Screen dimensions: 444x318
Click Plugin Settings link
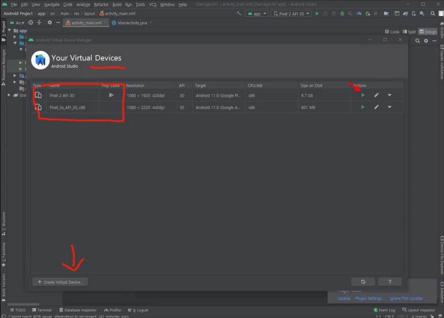(x=369, y=298)
